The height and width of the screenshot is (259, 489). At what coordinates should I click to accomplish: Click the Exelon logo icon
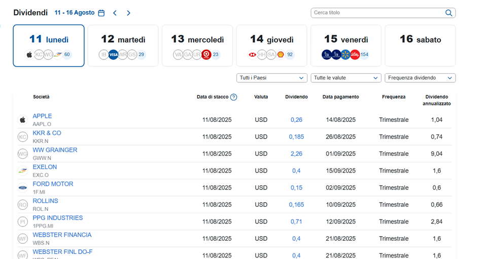[x=22, y=171]
